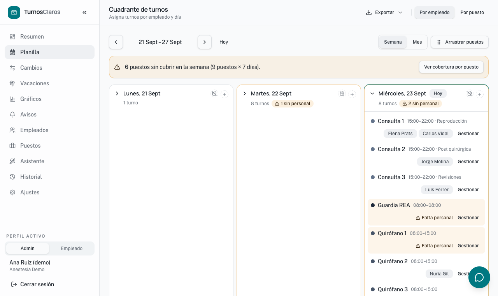Click the Elena Prats employee chip

400,134
